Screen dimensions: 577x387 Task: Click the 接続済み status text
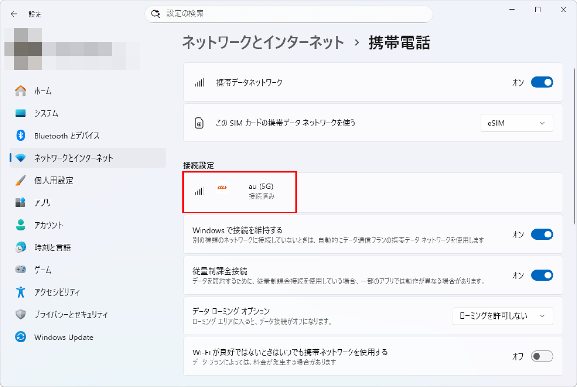click(262, 196)
